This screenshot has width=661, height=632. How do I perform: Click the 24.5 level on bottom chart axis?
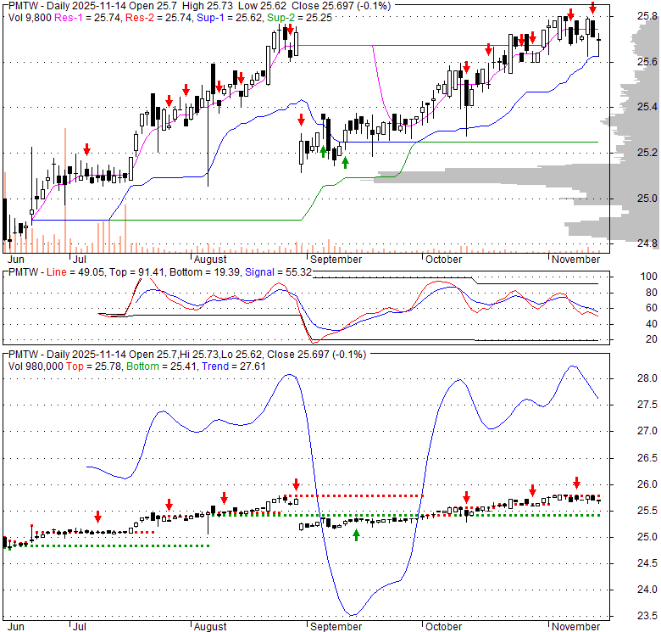coord(647,563)
